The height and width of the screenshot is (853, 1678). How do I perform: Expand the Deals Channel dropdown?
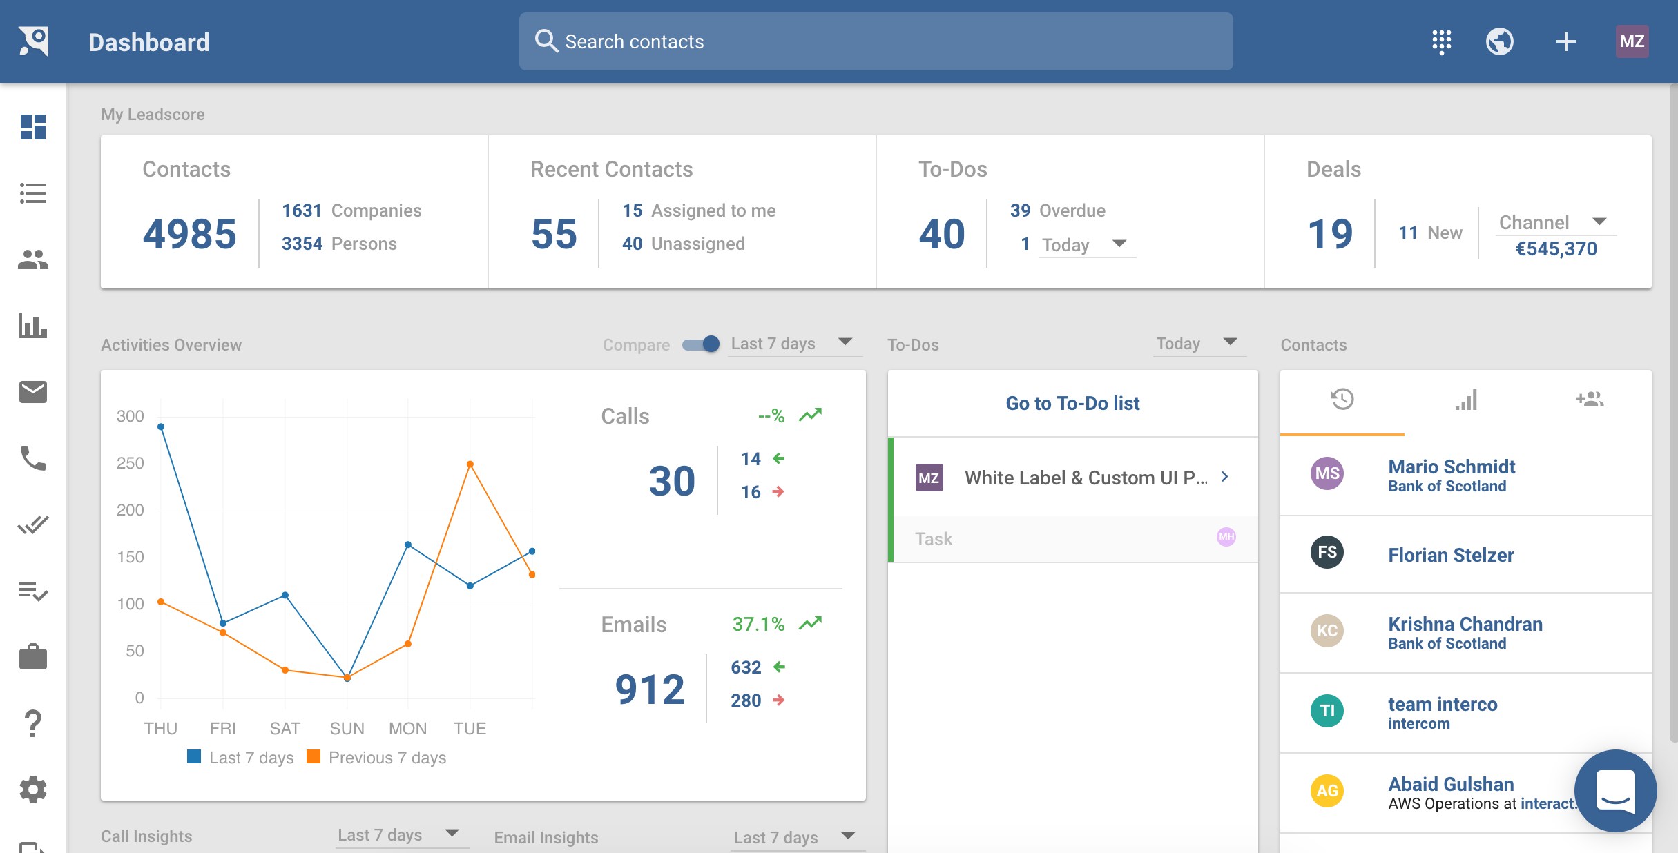click(x=1556, y=222)
